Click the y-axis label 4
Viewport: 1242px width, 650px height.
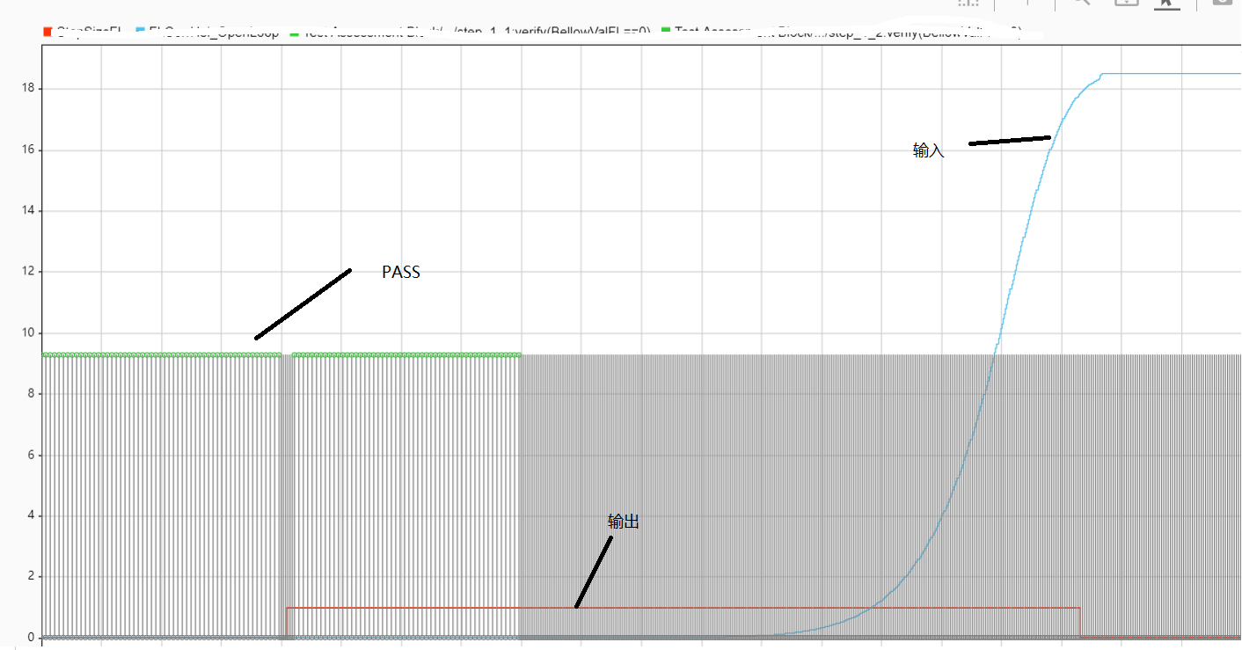pyautogui.click(x=30, y=516)
